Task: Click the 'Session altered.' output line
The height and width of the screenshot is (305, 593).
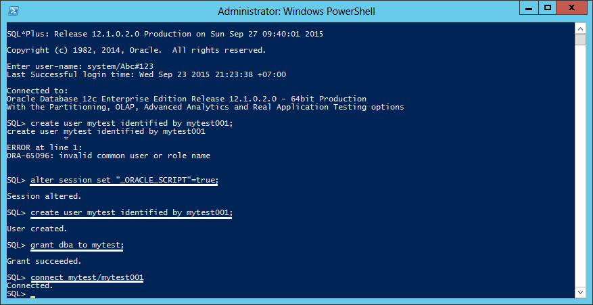Action: click(44, 196)
